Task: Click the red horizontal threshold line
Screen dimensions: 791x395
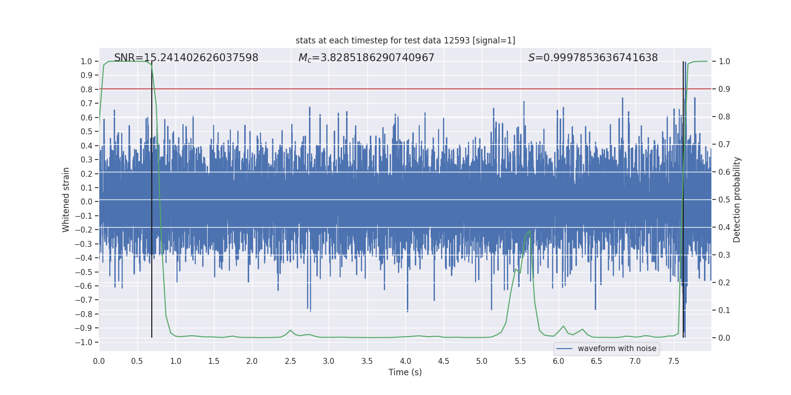Action: coord(395,89)
